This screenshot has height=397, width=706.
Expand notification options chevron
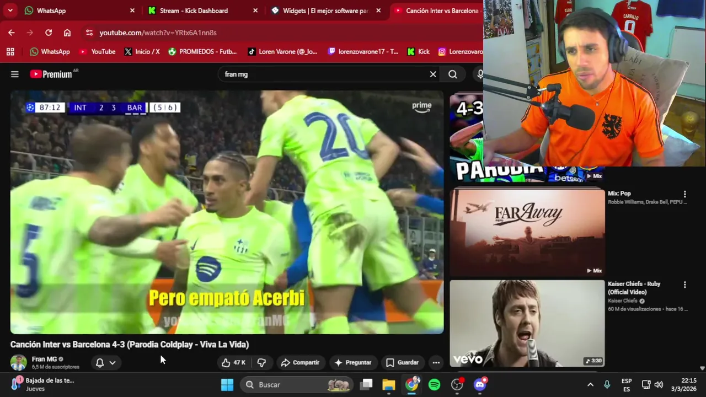pyautogui.click(x=113, y=362)
